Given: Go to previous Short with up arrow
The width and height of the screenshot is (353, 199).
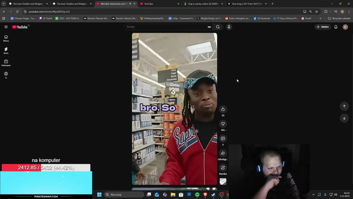Looking at the screenshot, I should tap(344, 106).
